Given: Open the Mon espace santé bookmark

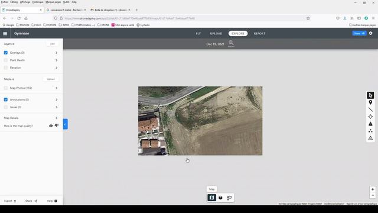Looking at the screenshot, I should [x=123, y=25].
